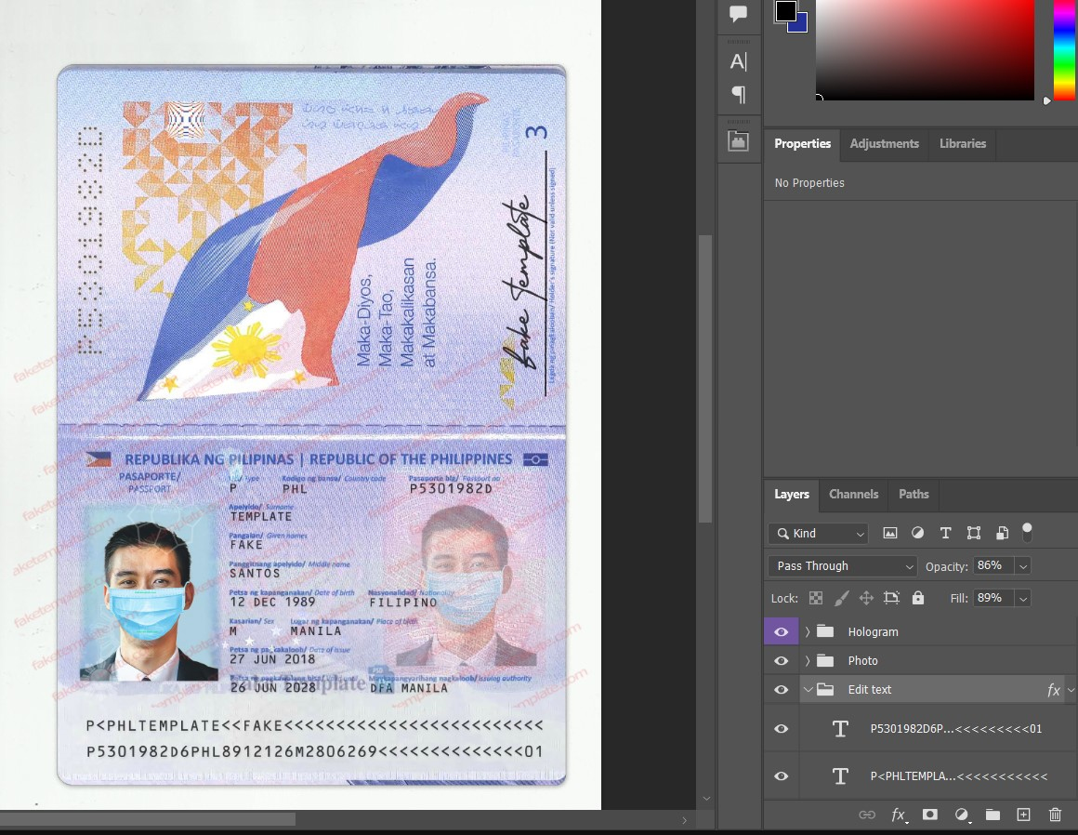Image resolution: width=1078 pixels, height=835 pixels.
Task: Hide the Photo group
Action: pos(781,660)
